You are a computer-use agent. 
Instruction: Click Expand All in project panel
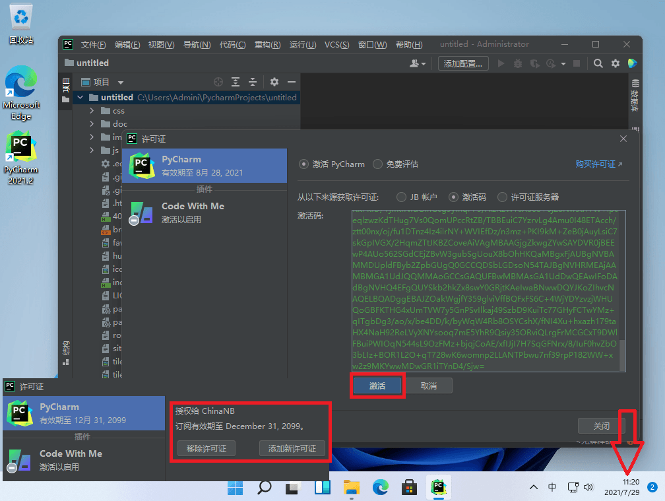click(x=236, y=82)
